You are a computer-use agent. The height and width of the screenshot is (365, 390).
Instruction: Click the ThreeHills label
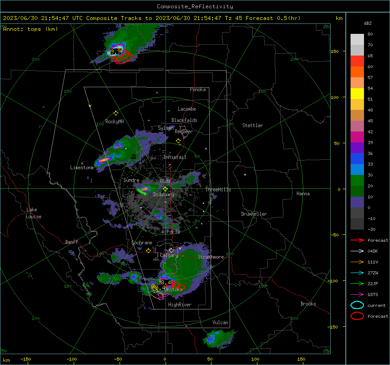click(x=218, y=190)
